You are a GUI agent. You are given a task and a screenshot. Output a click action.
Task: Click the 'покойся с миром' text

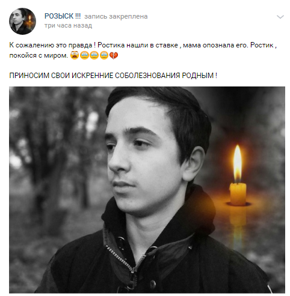[x=39, y=55]
